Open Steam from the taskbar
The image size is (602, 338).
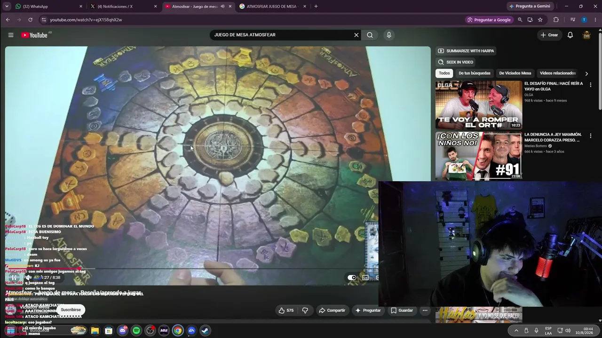pyautogui.click(x=205, y=330)
